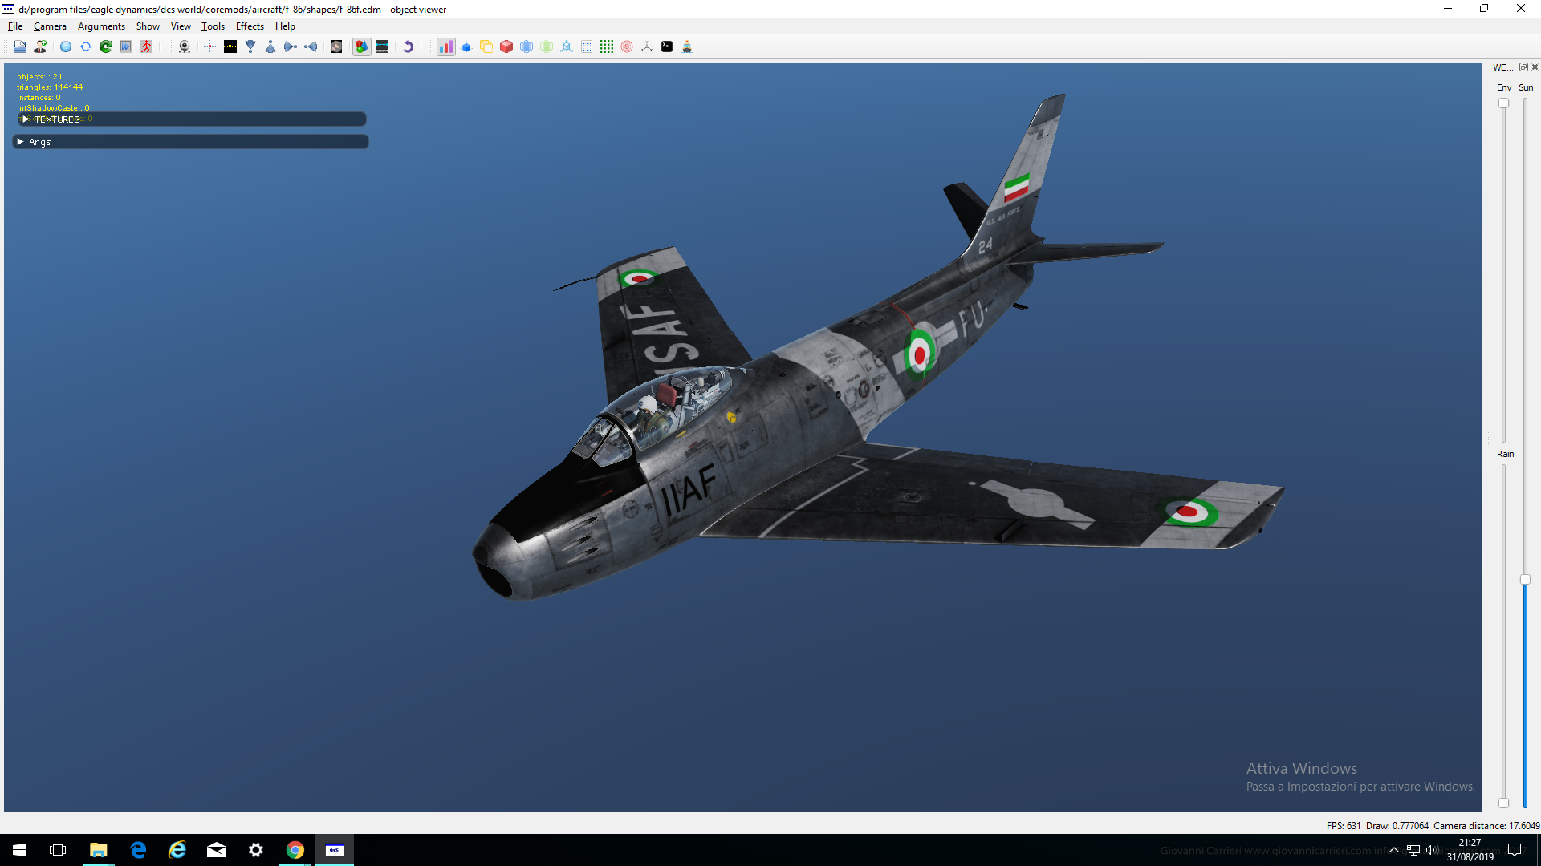The width and height of the screenshot is (1541, 866).
Task: Click the open file toolbar icon
Action: point(20,47)
